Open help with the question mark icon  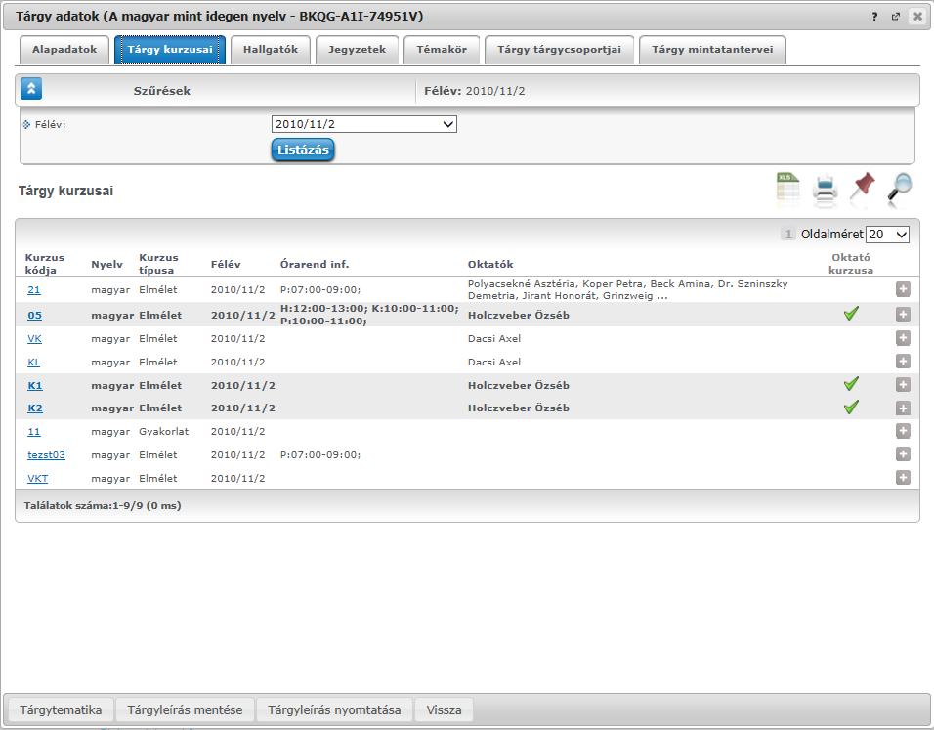874,17
